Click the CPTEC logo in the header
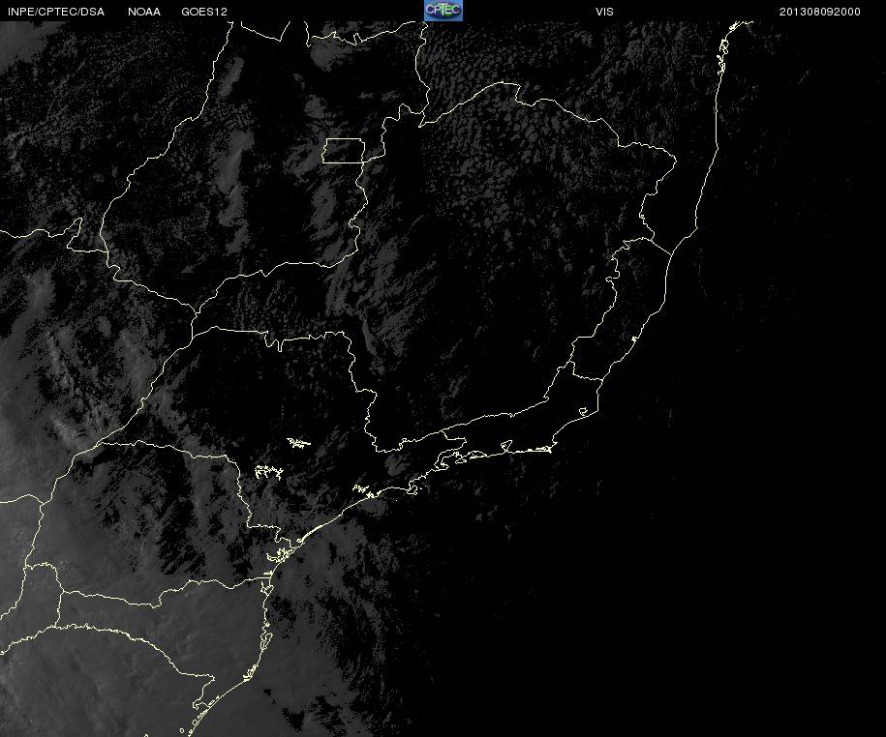 point(443,11)
